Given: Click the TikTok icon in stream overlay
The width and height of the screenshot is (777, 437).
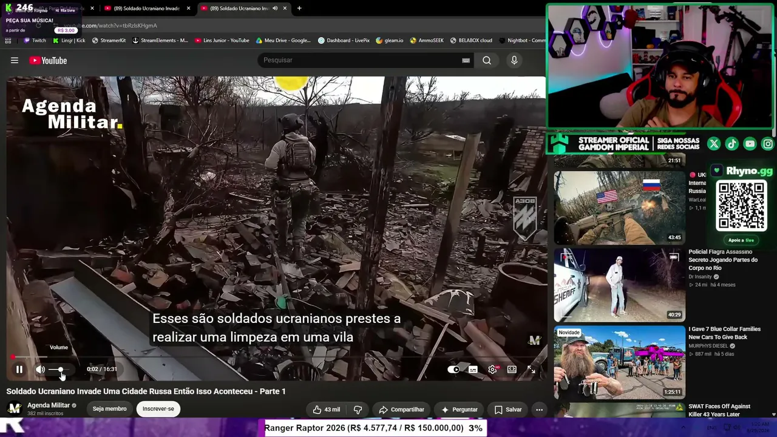Looking at the screenshot, I should 732,144.
